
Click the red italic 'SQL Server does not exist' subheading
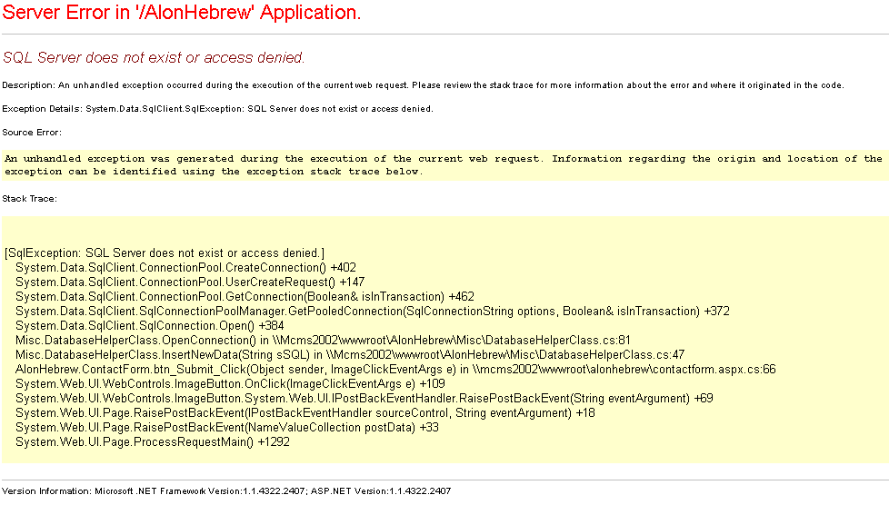pos(154,58)
